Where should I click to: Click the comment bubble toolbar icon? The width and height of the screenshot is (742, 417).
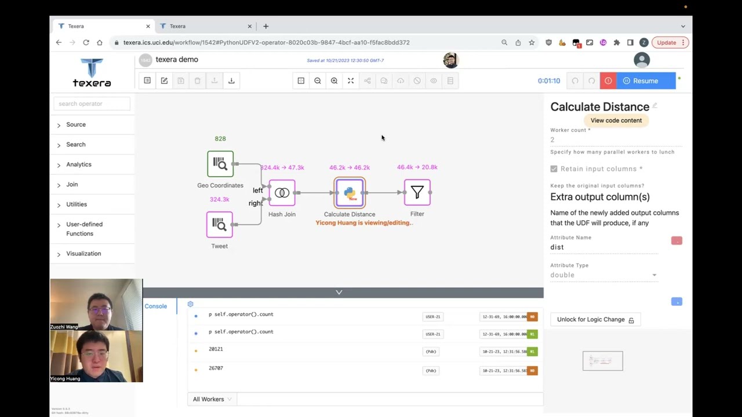pos(384,81)
